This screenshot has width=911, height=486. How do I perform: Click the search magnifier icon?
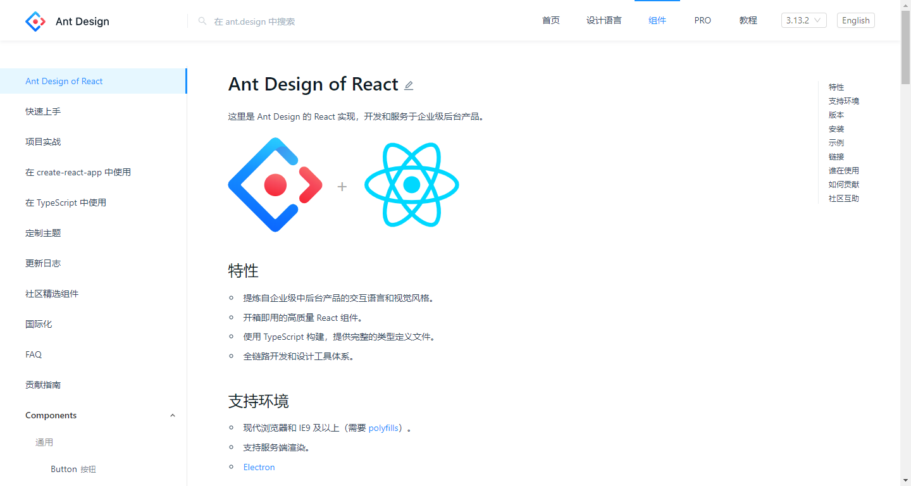(202, 21)
